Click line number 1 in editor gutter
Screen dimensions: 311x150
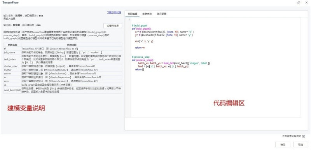click(129, 19)
